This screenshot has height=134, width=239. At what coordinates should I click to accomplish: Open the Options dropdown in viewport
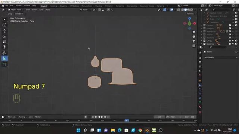coord(192,14)
